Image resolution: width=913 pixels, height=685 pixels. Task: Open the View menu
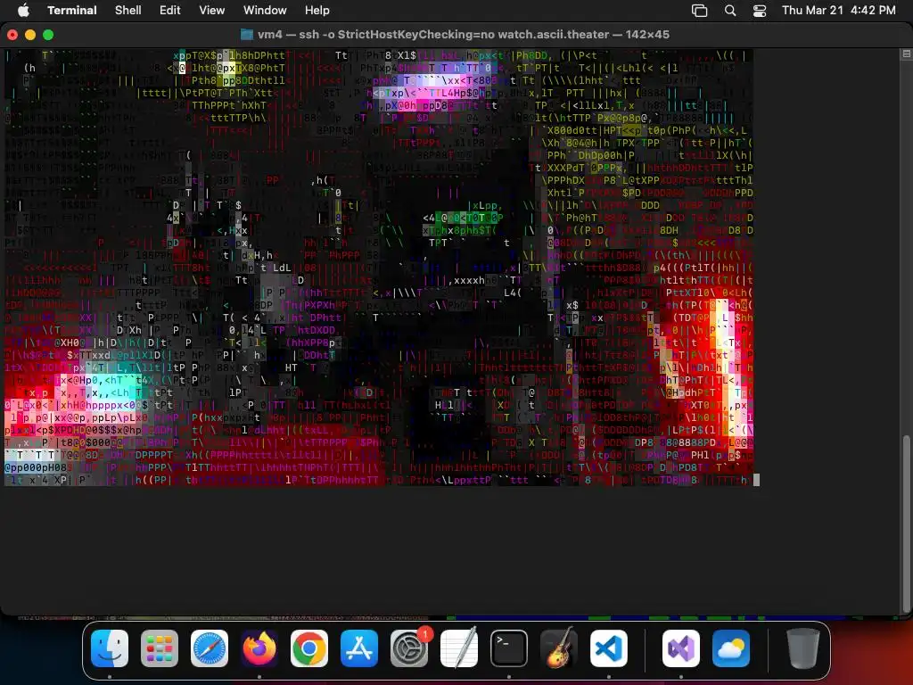tap(212, 11)
